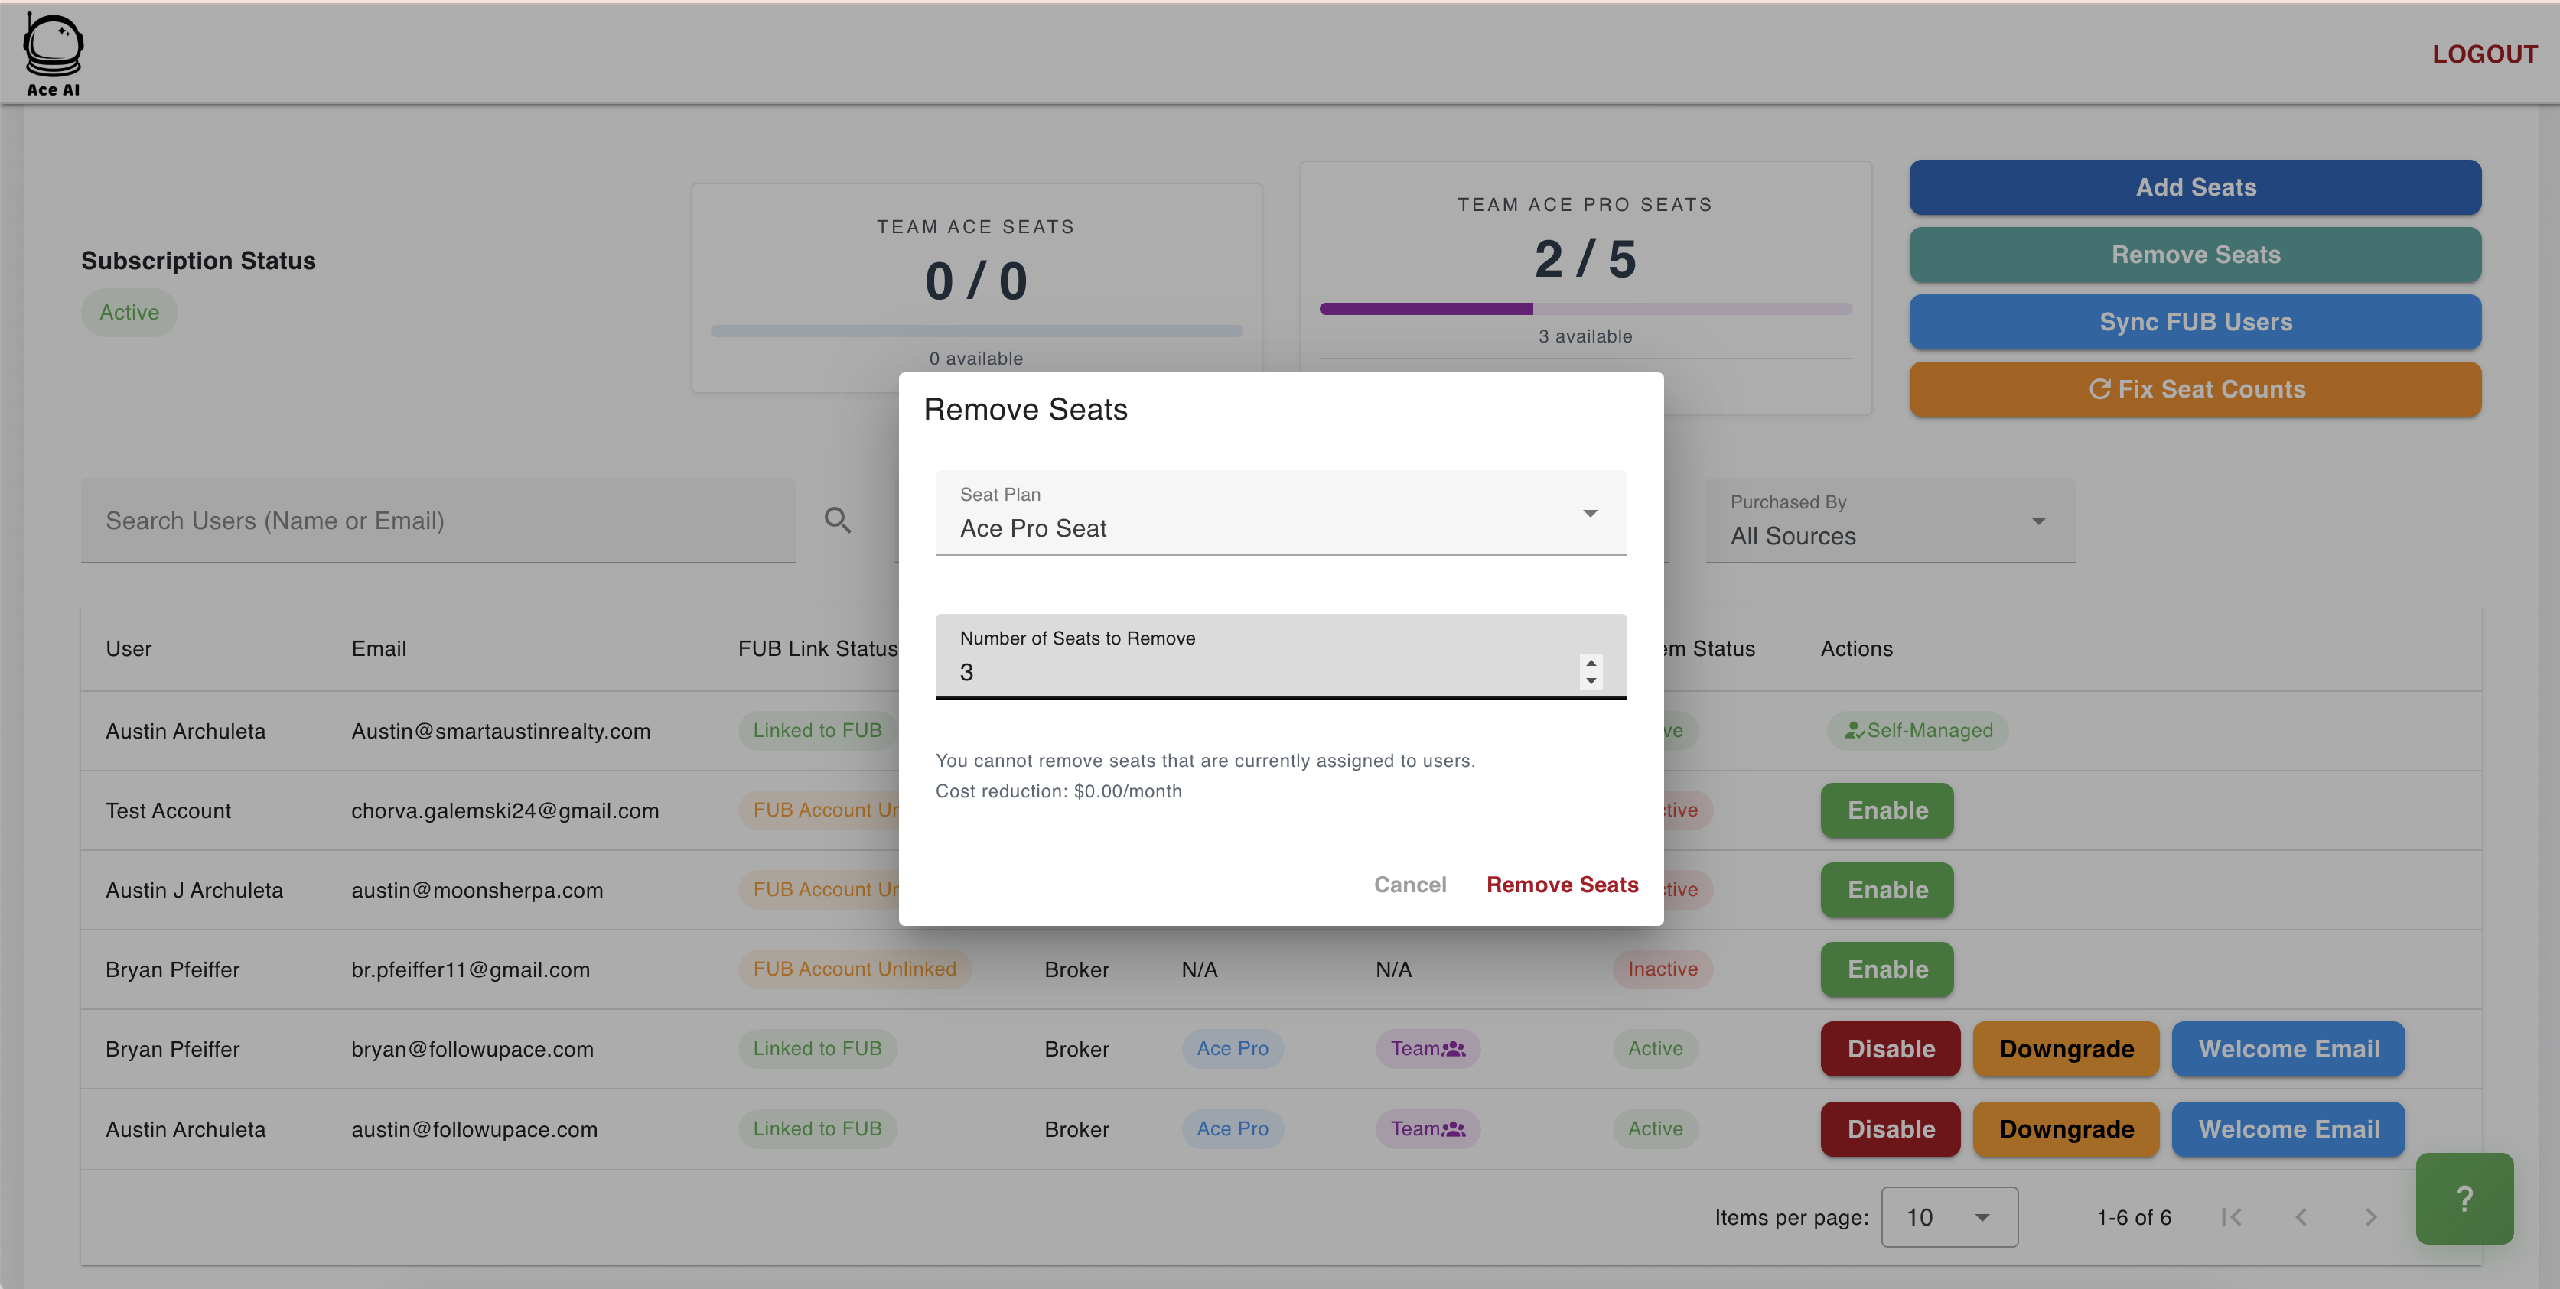Open the Purchased By dropdown
The width and height of the screenshot is (2560, 1289).
pyautogui.click(x=1889, y=521)
